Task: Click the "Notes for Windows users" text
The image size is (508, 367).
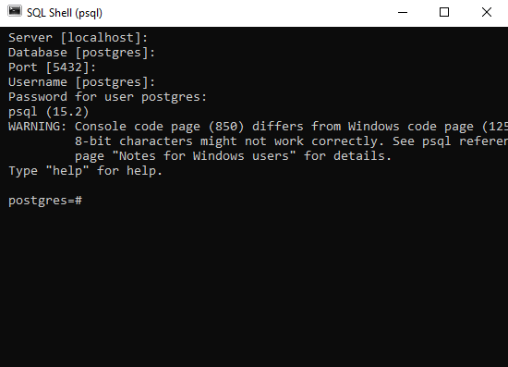Action: [204, 156]
